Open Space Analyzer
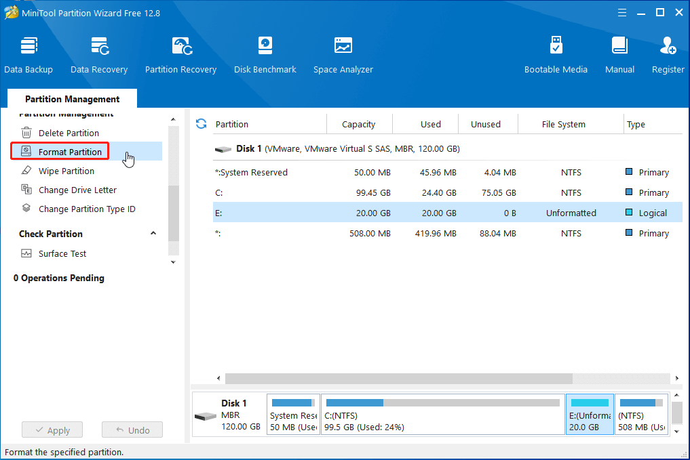The image size is (690, 460). click(343, 56)
